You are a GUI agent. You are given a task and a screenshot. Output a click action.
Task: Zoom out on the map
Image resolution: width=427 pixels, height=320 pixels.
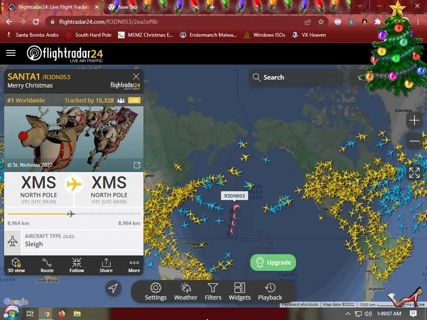(414, 141)
